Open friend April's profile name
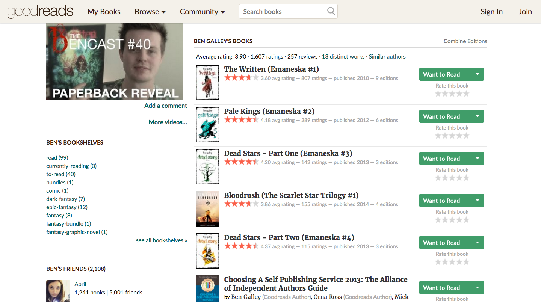Image resolution: width=541 pixels, height=302 pixels. click(80, 284)
